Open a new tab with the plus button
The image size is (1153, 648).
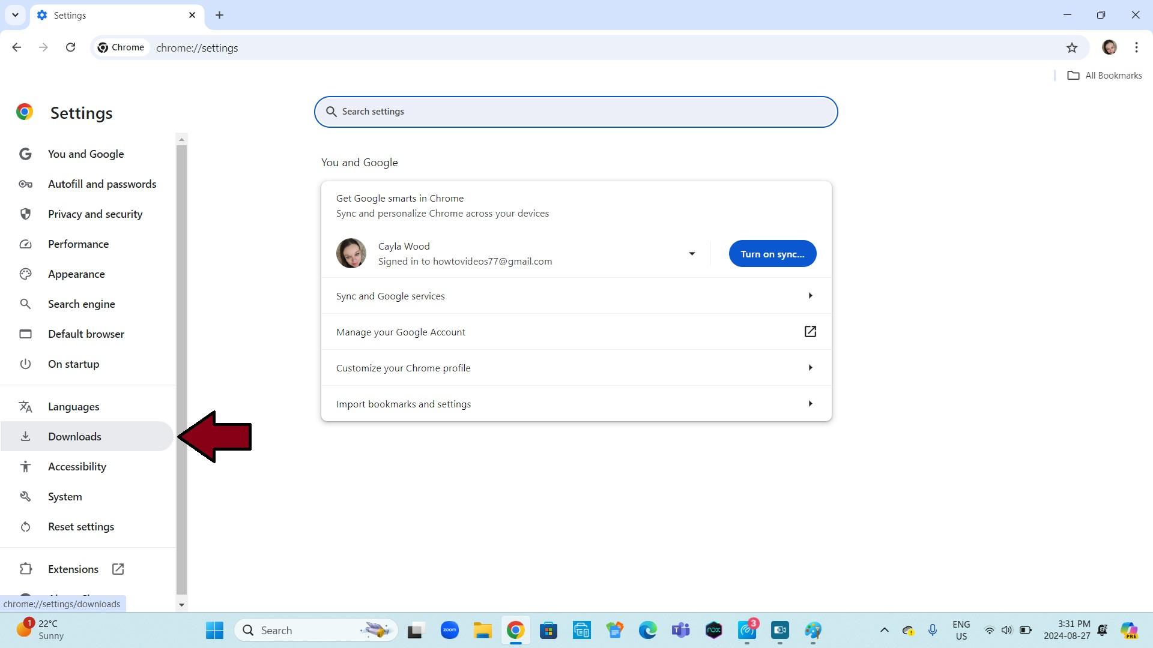click(x=219, y=15)
